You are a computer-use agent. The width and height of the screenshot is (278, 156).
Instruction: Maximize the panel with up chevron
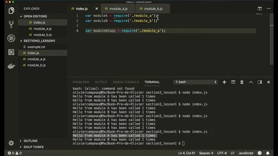pos(251,82)
